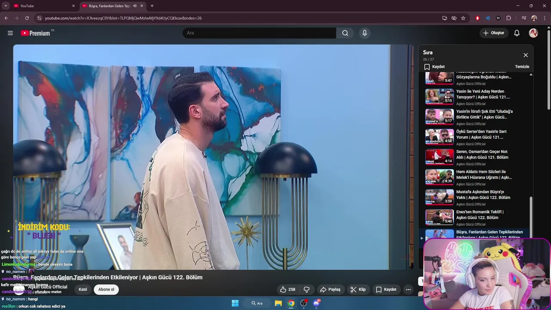Click the video player area

213,157
